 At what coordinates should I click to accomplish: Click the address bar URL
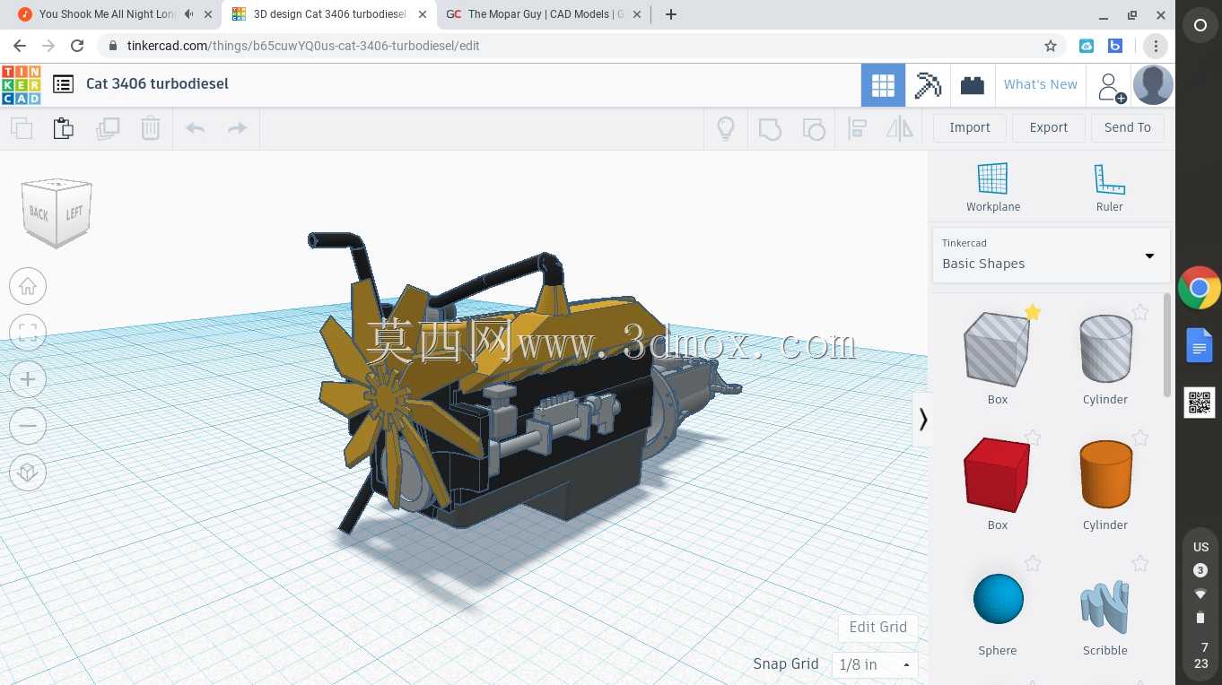(303, 46)
